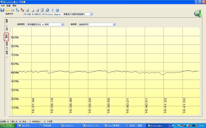The image size is (206, 128).
Task: Expand the TP-LINK adapter selection dropdown
Action: pos(91,14)
